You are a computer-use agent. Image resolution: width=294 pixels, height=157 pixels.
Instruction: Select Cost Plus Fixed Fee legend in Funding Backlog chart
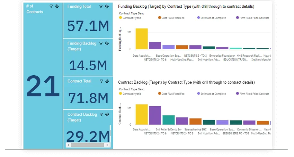point(171,18)
